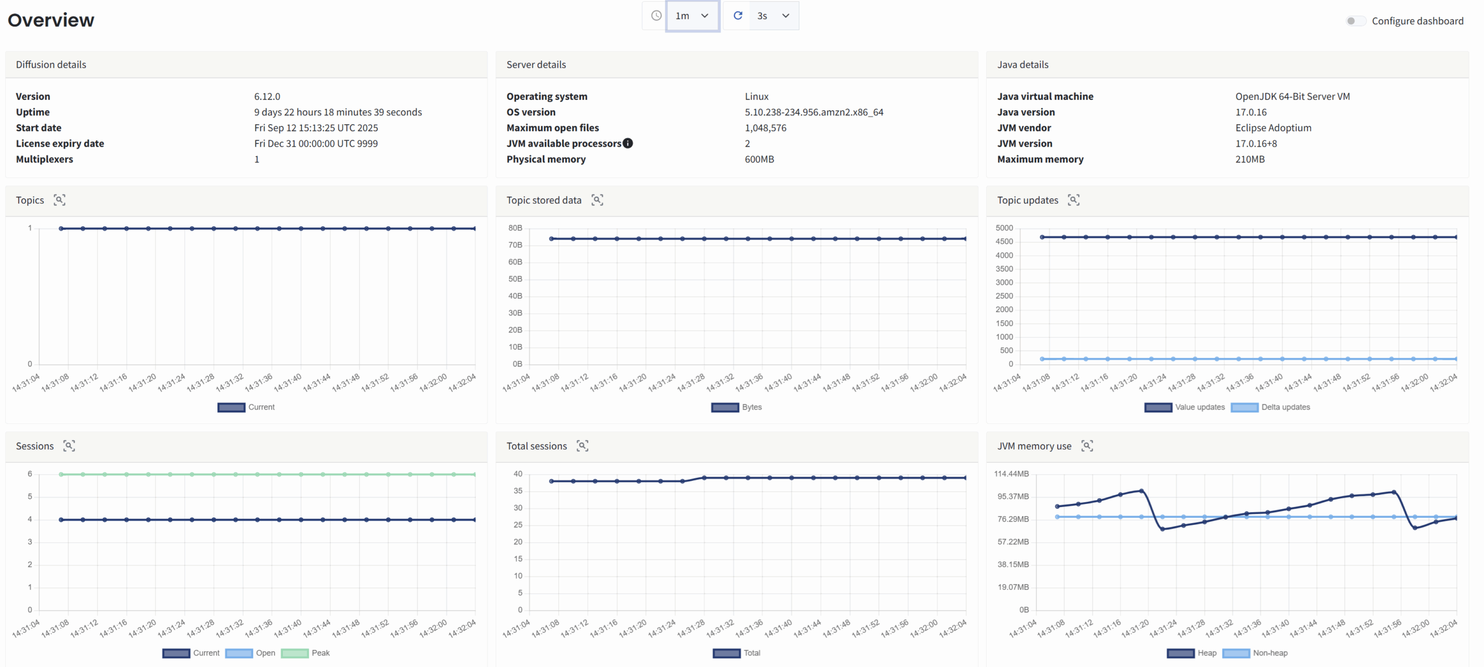Click Topic stored data zoom icon
This screenshot has width=1484, height=667.
tap(597, 200)
